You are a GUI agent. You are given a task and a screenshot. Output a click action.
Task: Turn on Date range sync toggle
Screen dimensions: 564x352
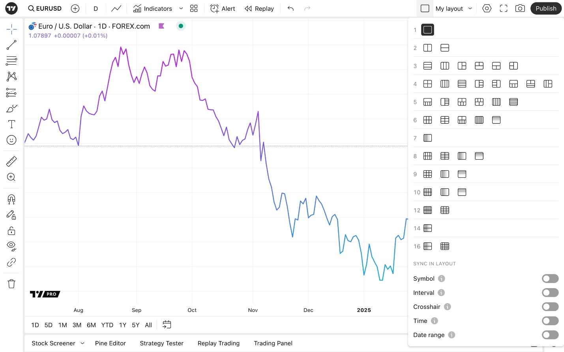tap(550, 335)
